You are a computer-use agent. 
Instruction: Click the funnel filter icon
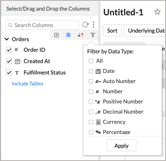pyautogui.click(x=93, y=35)
